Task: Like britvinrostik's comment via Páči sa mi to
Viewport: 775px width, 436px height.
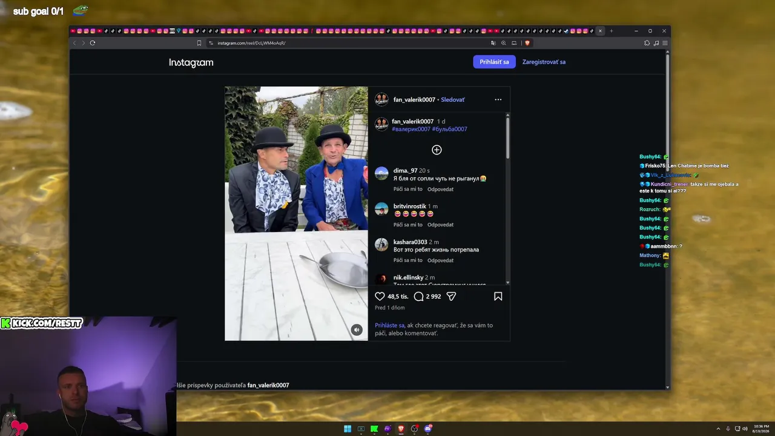Action: [x=408, y=225]
